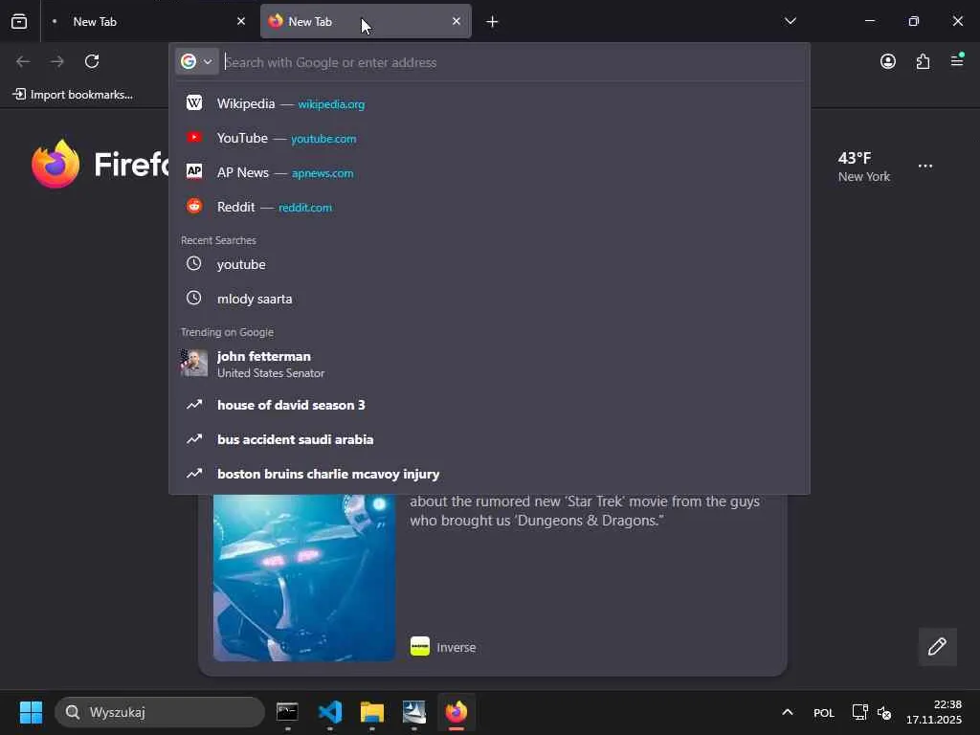Image resolution: width=980 pixels, height=735 pixels.
Task: Switch to the first New Tab
Action: (x=146, y=21)
